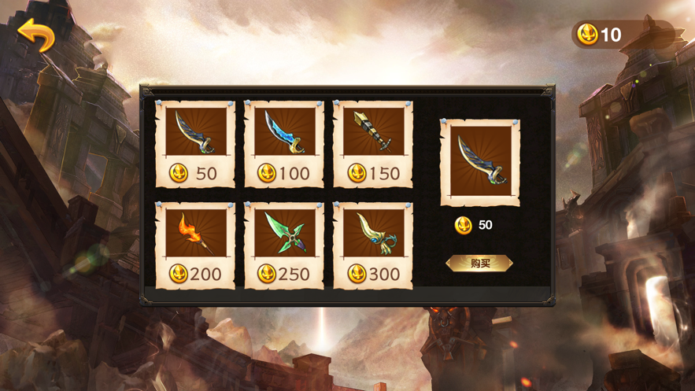Click the 购买 purchase button

click(x=479, y=264)
